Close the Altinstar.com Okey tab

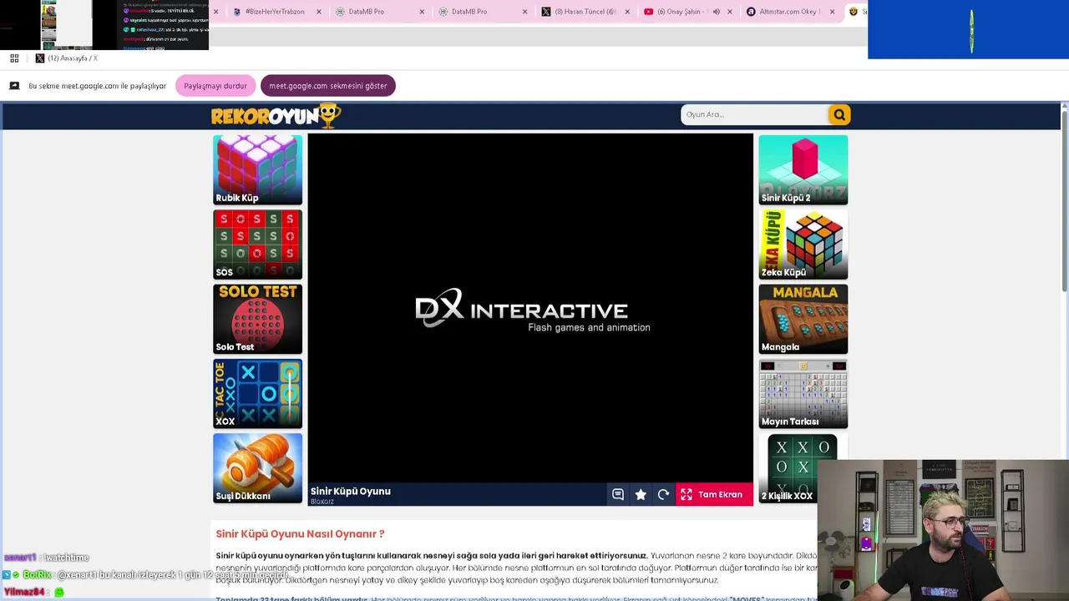tap(833, 12)
